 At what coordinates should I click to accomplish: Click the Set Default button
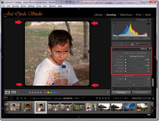coord(141,92)
